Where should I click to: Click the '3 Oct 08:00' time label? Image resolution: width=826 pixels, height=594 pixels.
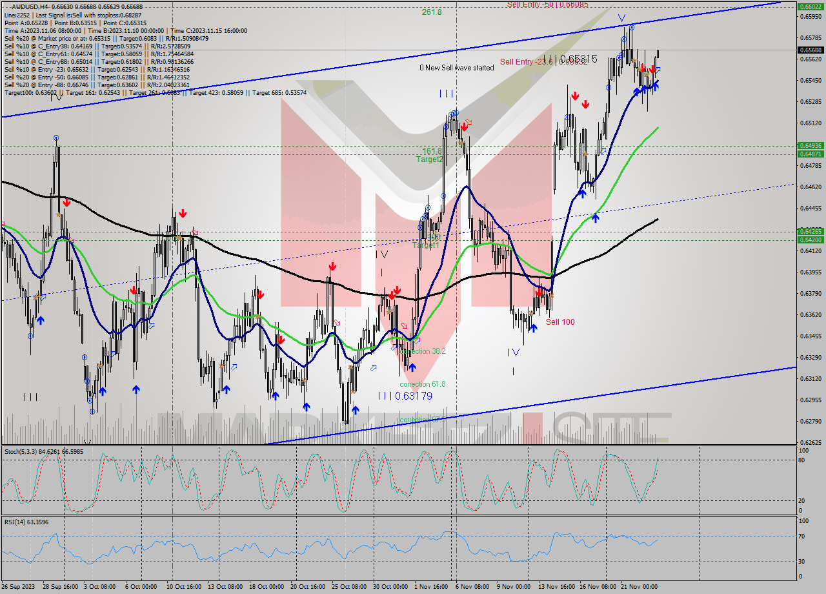101,587
